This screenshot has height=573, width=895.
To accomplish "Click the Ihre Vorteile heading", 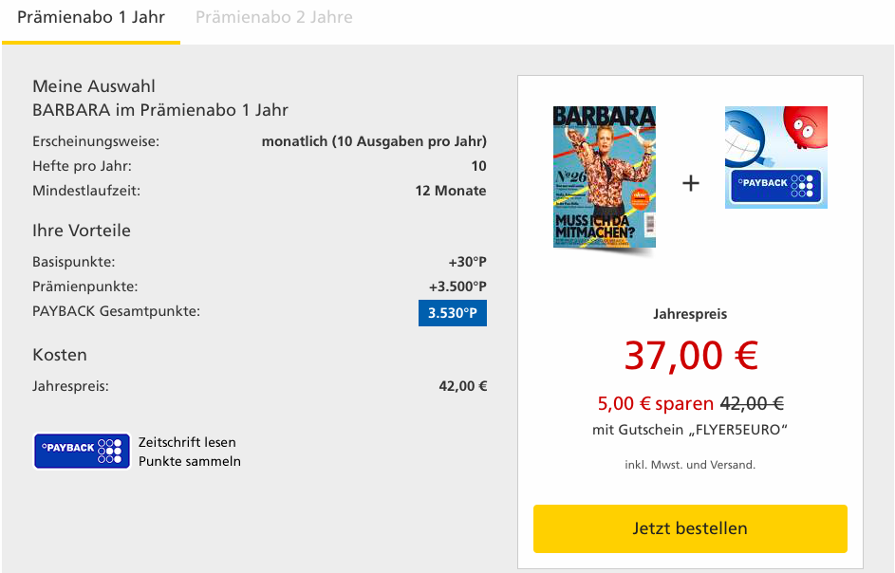I will pyautogui.click(x=82, y=231).
